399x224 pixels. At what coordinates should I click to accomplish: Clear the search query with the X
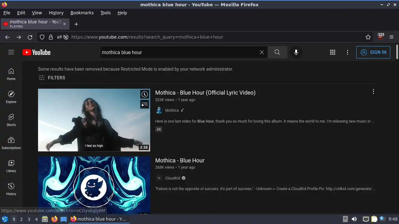(262, 52)
